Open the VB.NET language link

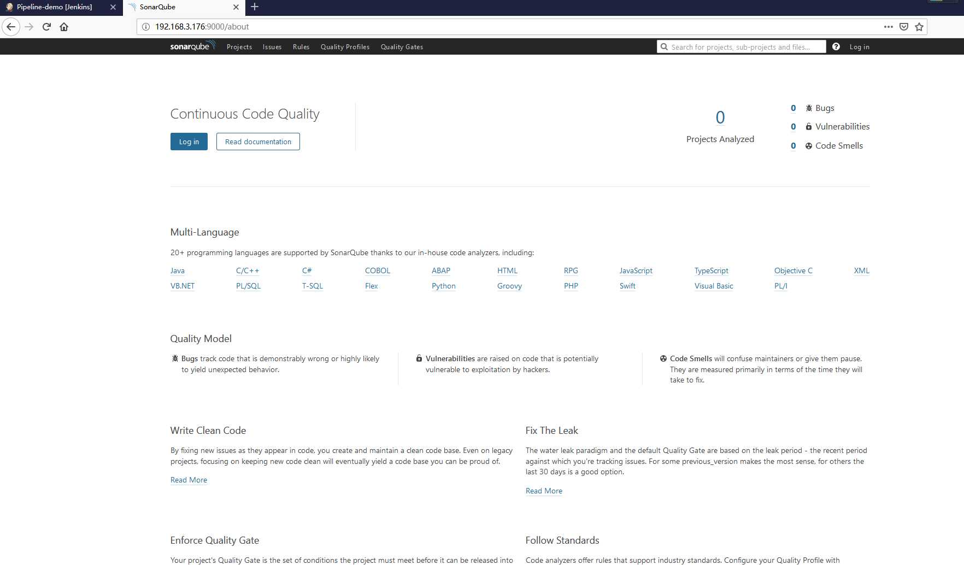[183, 286]
